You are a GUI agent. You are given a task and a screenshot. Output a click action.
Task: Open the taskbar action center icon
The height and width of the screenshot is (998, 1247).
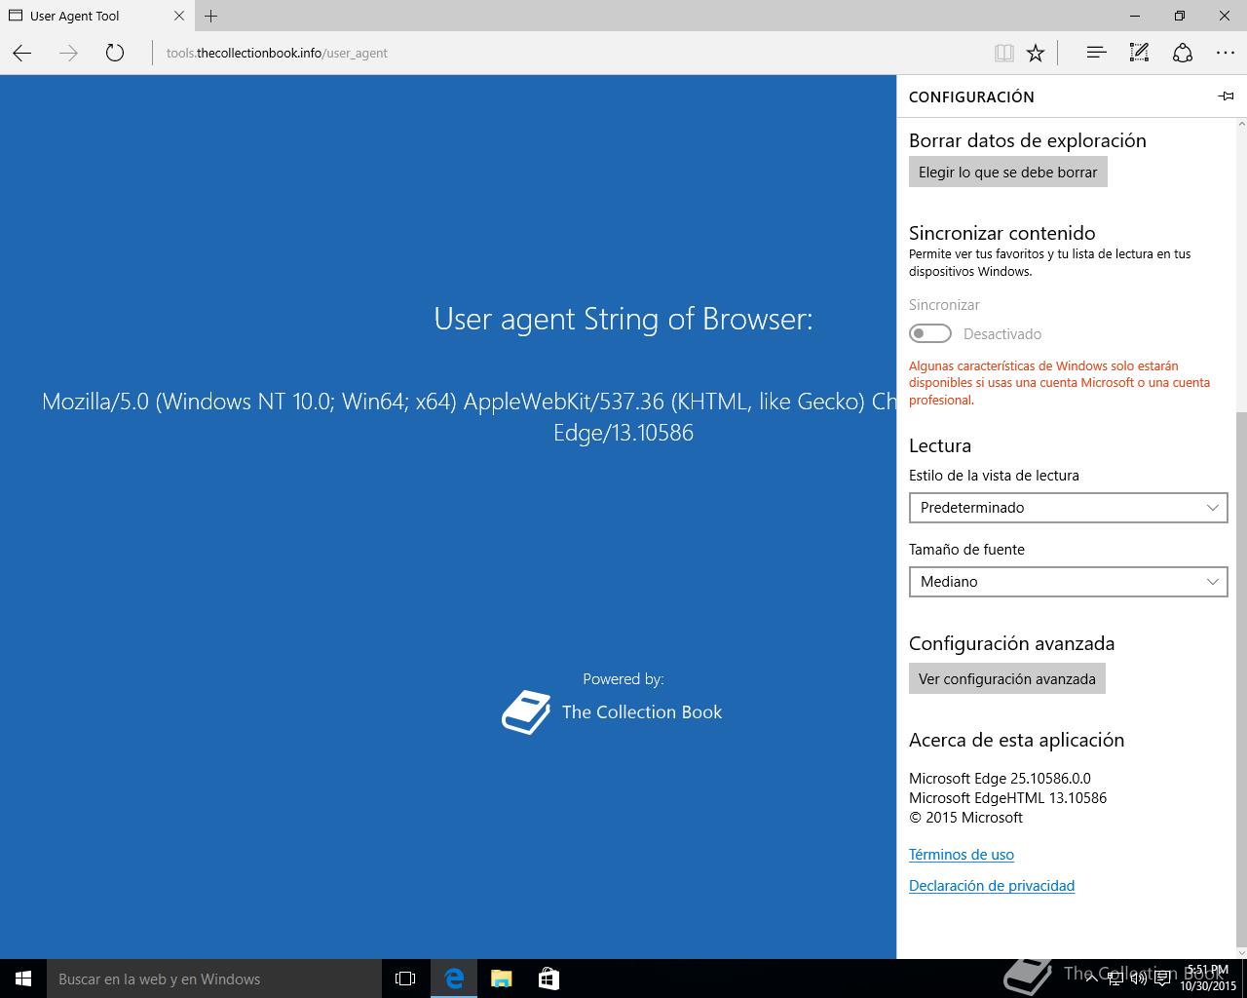tap(1163, 979)
